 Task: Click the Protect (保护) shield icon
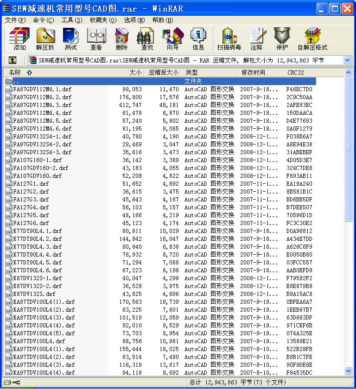click(x=282, y=39)
